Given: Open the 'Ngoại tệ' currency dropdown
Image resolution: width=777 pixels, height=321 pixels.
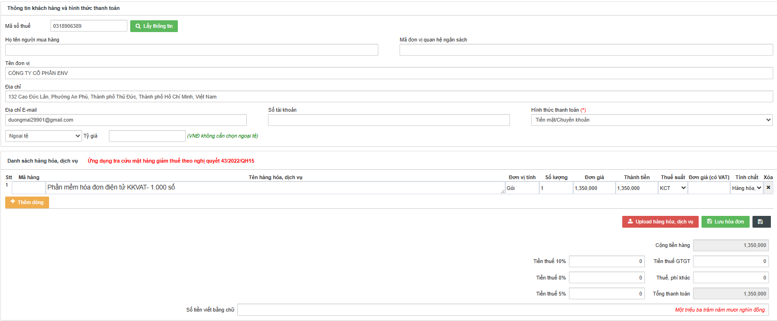Looking at the screenshot, I should pos(43,136).
